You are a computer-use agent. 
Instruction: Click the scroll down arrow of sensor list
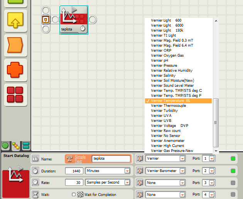coord(216,151)
